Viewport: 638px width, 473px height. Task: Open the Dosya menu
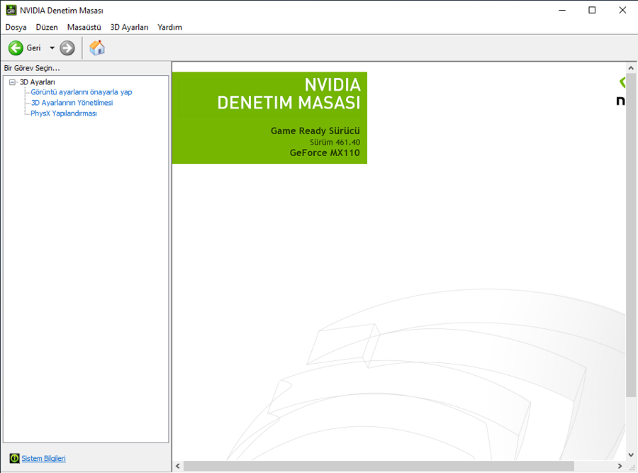[16, 27]
